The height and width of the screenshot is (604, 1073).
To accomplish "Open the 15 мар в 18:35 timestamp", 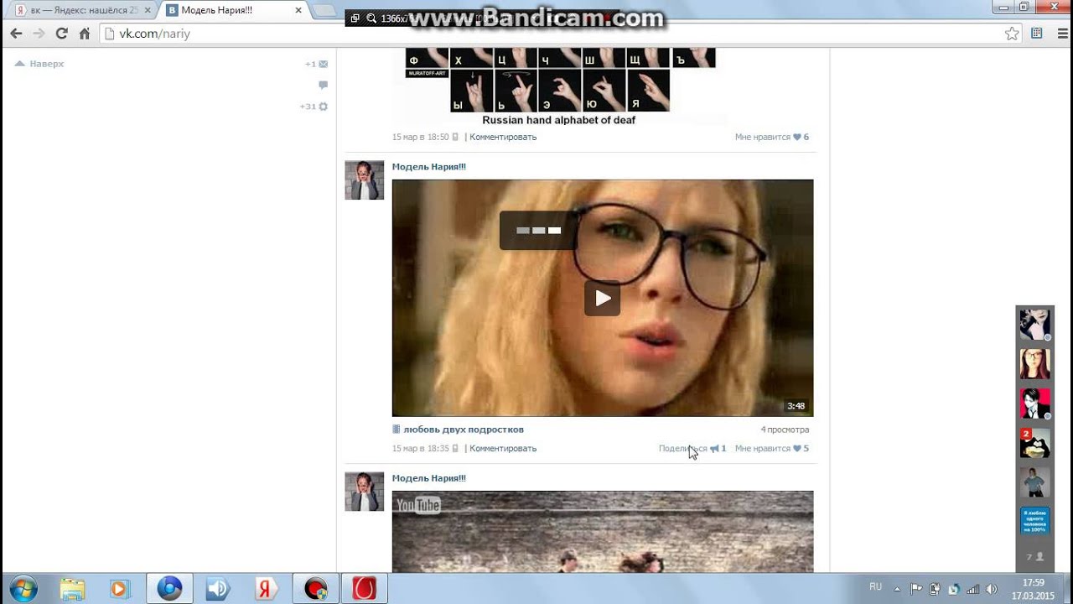I will click(x=421, y=448).
